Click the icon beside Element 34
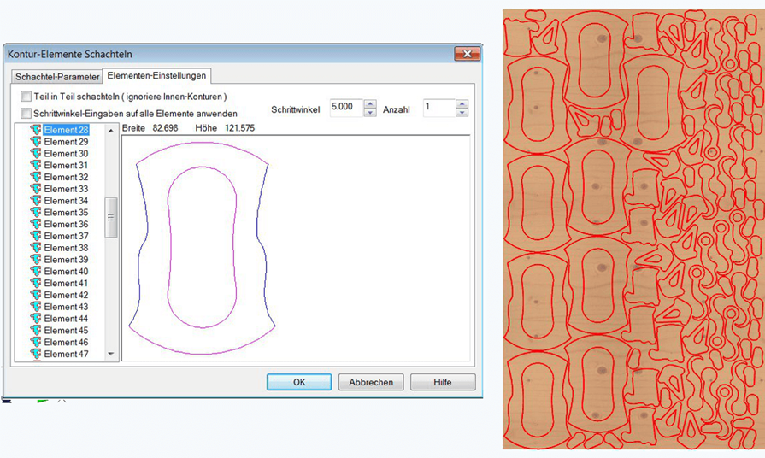Image resolution: width=765 pixels, height=458 pixels. coord(36,201)
